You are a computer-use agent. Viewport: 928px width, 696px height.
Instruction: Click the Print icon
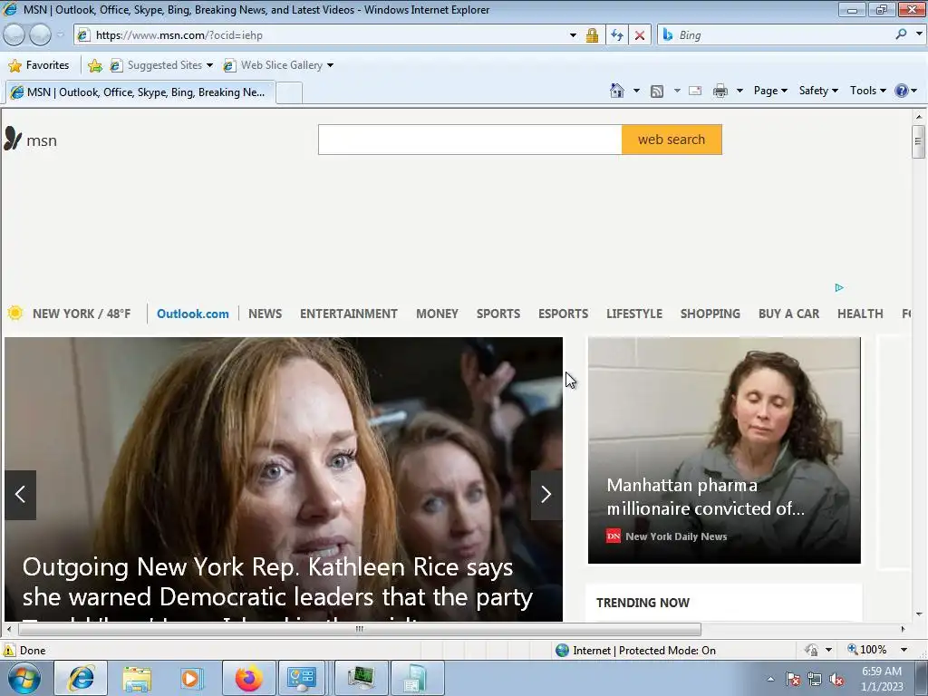[x=720, y=91]
